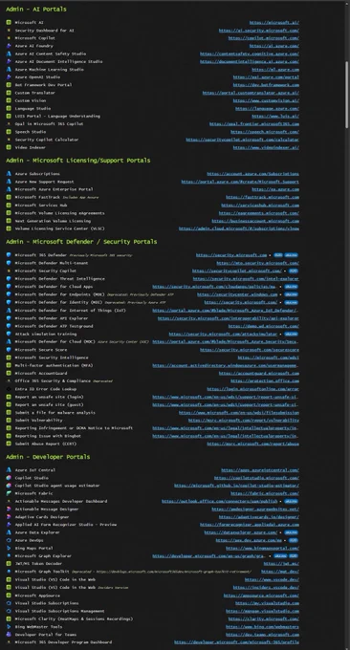The image size is (350, 650).
Task: Open the apps.azureiotcentral.com link
Action: point(260,470)
